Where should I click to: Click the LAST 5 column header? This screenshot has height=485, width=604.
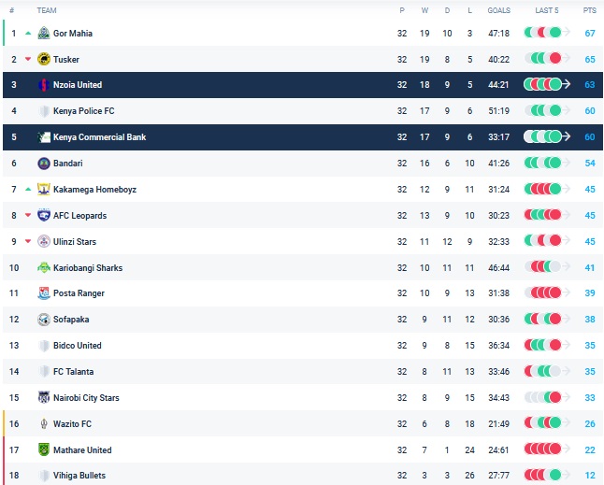pyautogui.click(x=547, y=10)
